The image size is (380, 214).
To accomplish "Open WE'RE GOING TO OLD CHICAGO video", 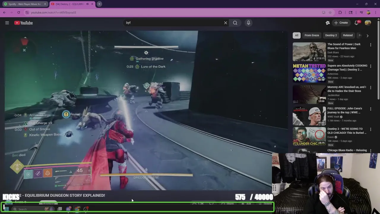I will 309,137.
